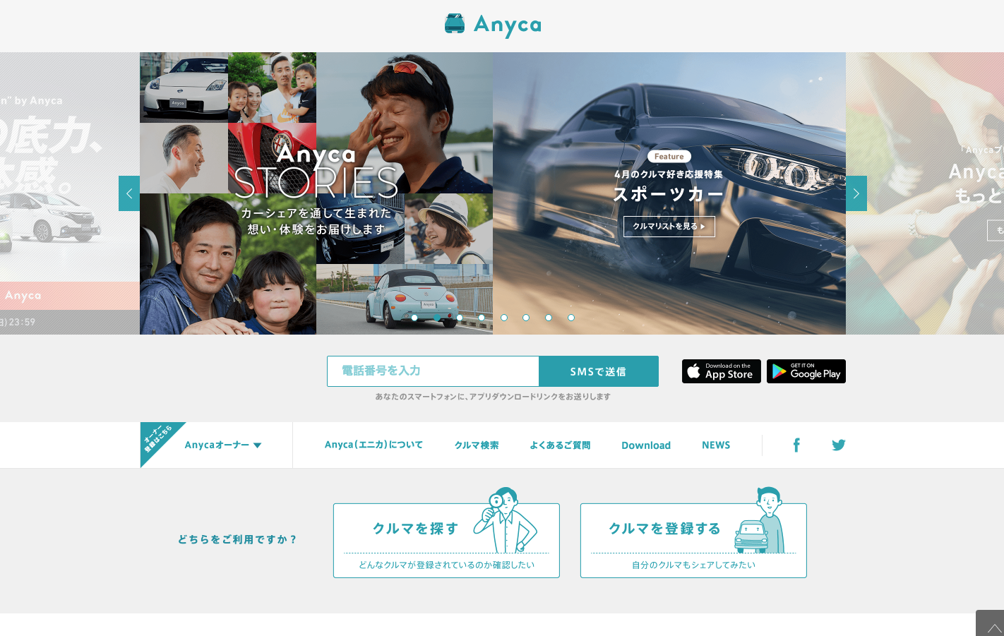Expand the Anycaオーナー dropdown
Screen dimensions: 1004x636
tap(223, 445)
